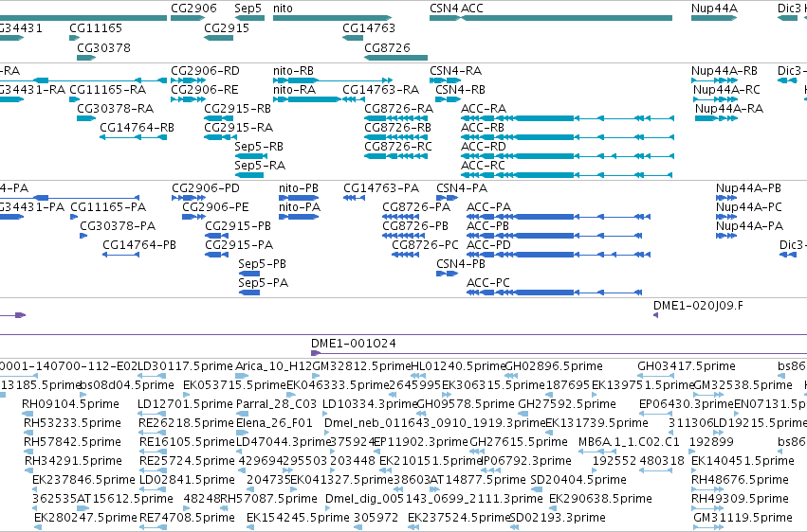This screenshot has height=532, width=807.
Task: Open the Sep5-RB transcript label
Action: click(x=259, y=147)
